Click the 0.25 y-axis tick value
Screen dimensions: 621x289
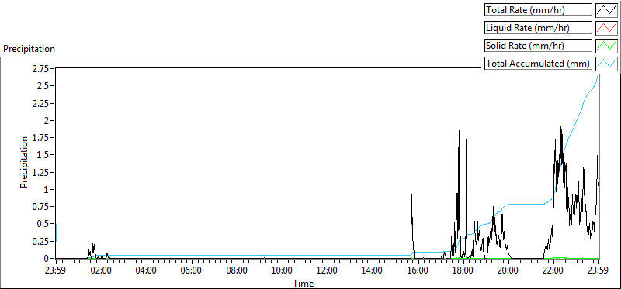click(40, 241)
